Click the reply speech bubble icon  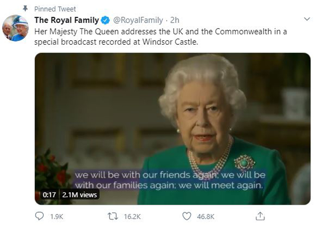tap(39, 216)
